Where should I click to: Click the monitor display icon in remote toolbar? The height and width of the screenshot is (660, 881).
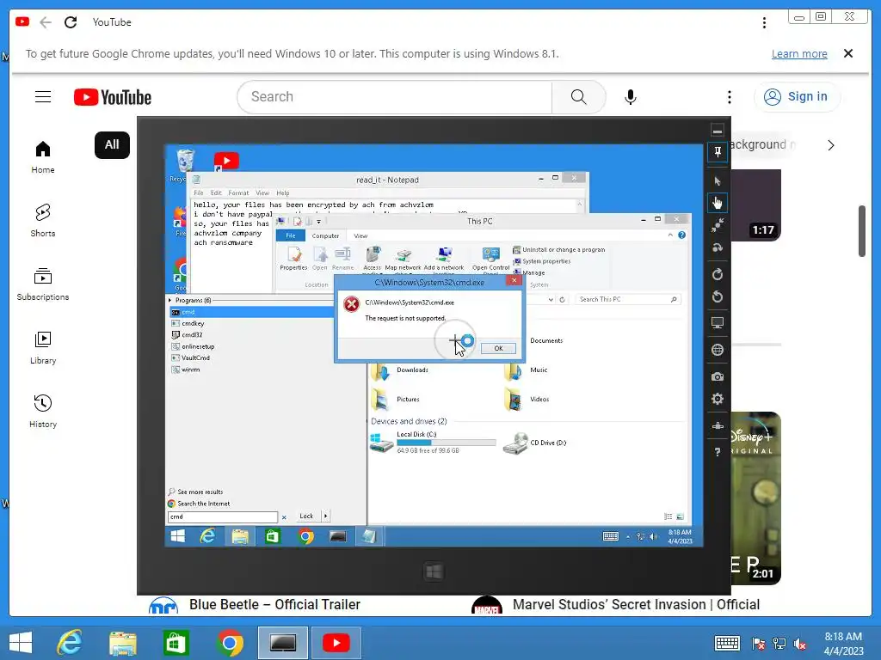click(x=718, y=323)
